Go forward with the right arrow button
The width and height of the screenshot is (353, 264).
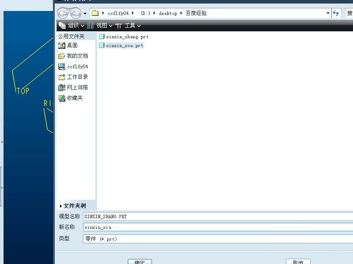pos(75,13)
